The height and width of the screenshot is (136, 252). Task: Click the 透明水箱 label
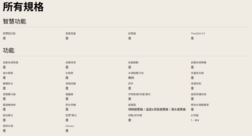pyautogui.click(x=8, y=126)
